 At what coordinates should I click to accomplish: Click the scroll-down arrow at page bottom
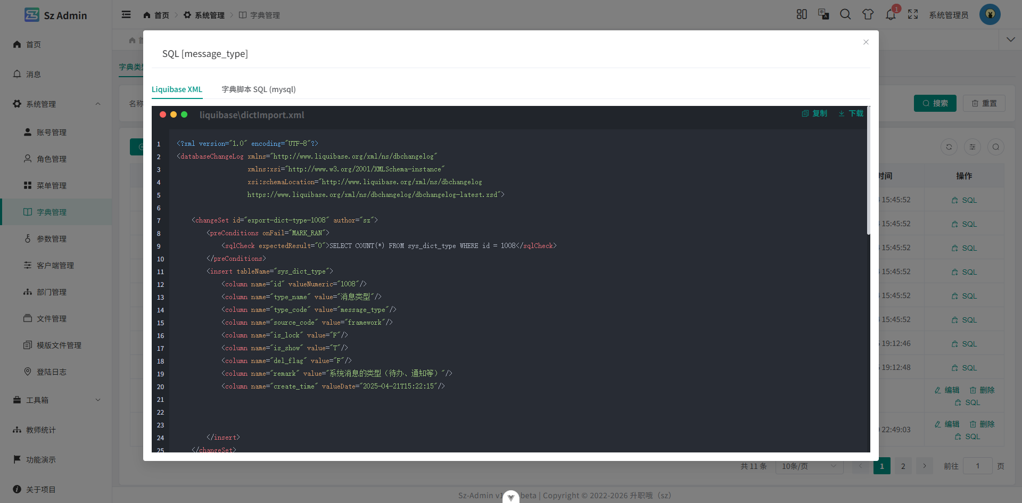point(511,497)
